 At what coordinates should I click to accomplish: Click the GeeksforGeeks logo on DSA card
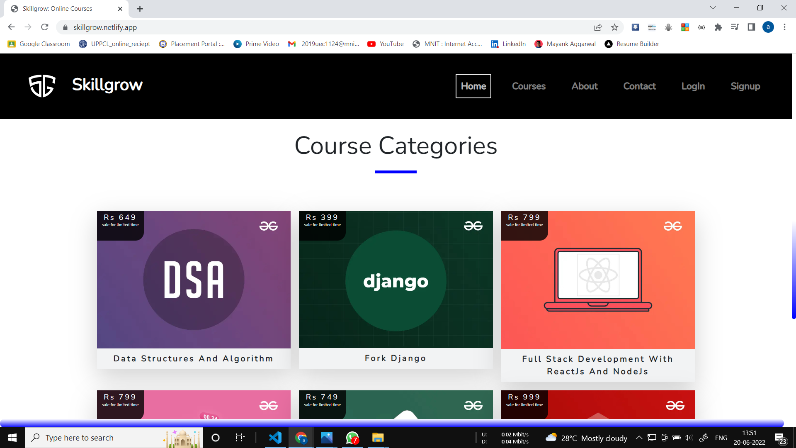(x=268, y=226)
